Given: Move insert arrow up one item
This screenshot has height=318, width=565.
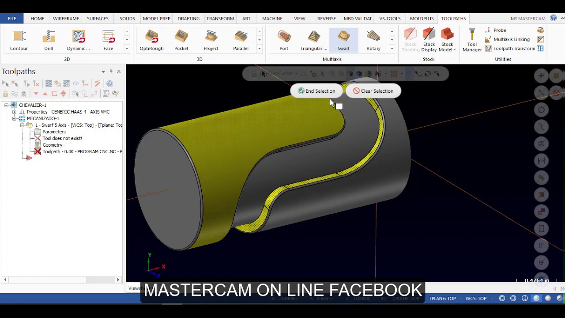Looking at the screenshot, I should tap(45, 94).
